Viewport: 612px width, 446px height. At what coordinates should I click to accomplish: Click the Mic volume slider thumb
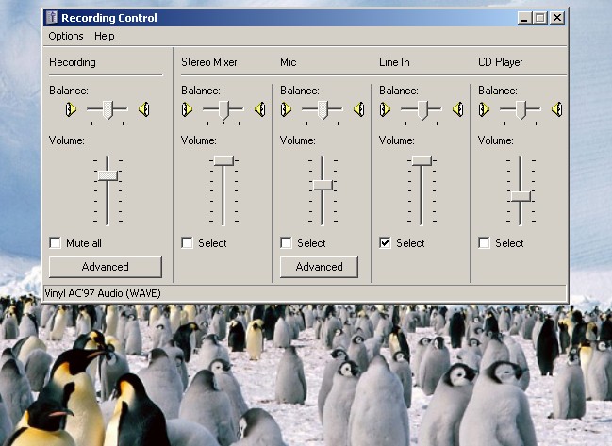(323, 185)
